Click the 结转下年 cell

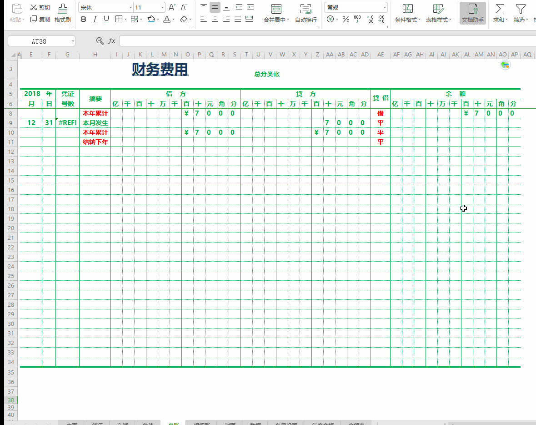point(95,142)
